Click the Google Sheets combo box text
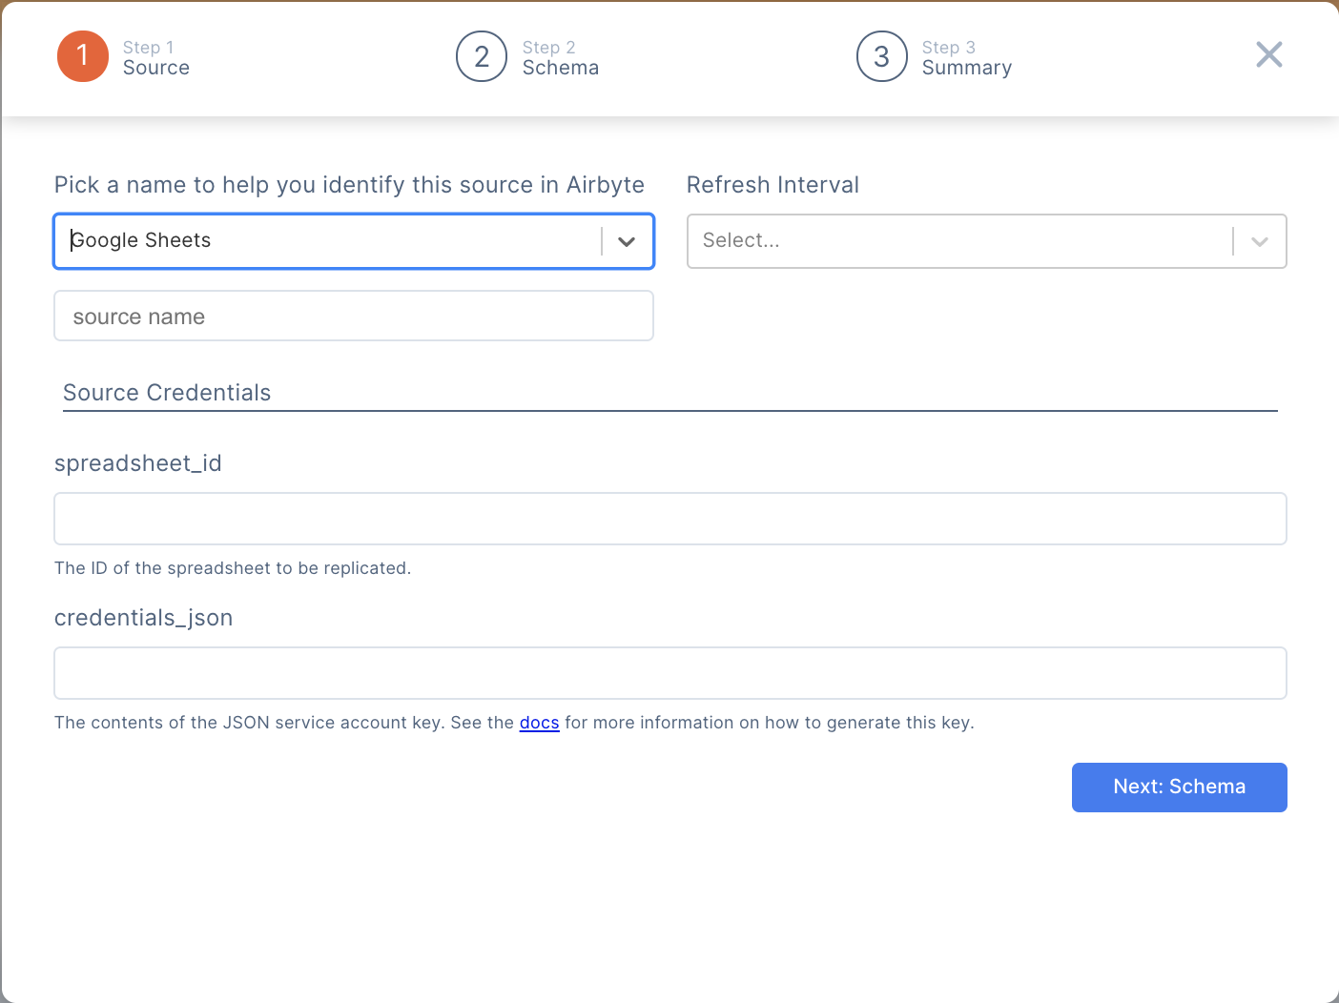 pyautogui.click(x=141, y=240)
